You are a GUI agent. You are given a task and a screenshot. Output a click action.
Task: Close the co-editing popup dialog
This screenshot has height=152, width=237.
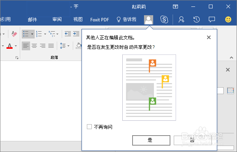click(x=209, y=37)
